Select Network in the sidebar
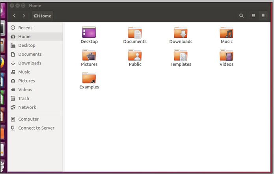The height and width of the screenshot is (174, 274). point(27,107)
